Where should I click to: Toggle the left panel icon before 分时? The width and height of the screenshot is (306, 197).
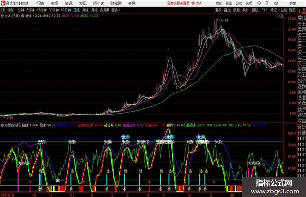coord(3,10)
